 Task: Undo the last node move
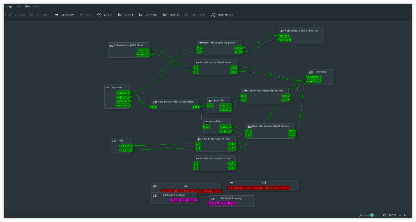tap(57, 15)
